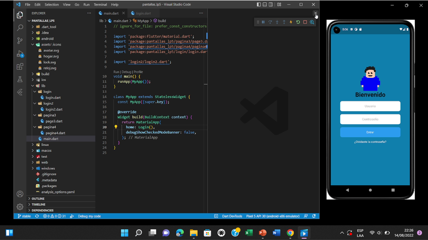Stop the debug session
The height and width of the screenshot is (240, 428).
point(305,22)
